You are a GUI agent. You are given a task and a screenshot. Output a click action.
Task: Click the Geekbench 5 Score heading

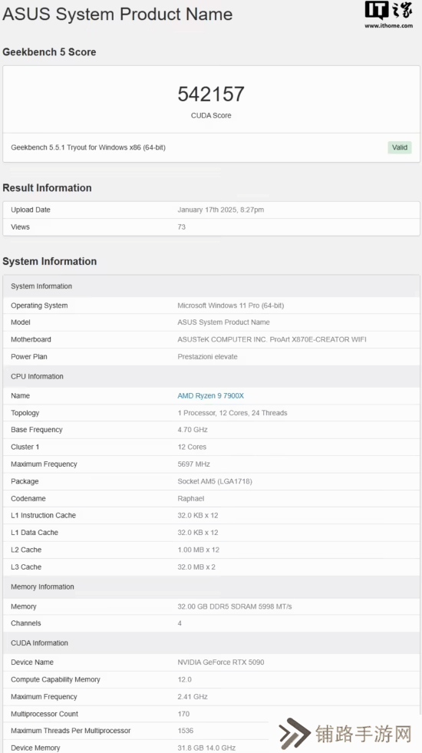49,52
